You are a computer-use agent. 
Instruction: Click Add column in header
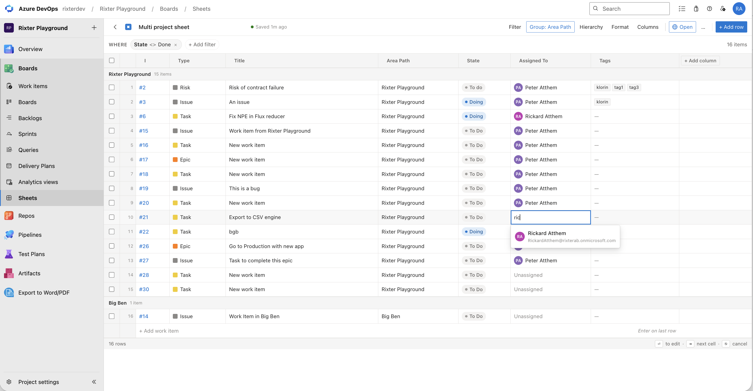click(x=700, y=61)
